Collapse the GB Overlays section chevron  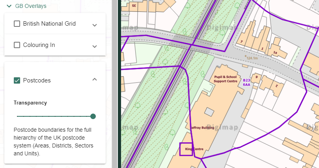tap(9, 6)
